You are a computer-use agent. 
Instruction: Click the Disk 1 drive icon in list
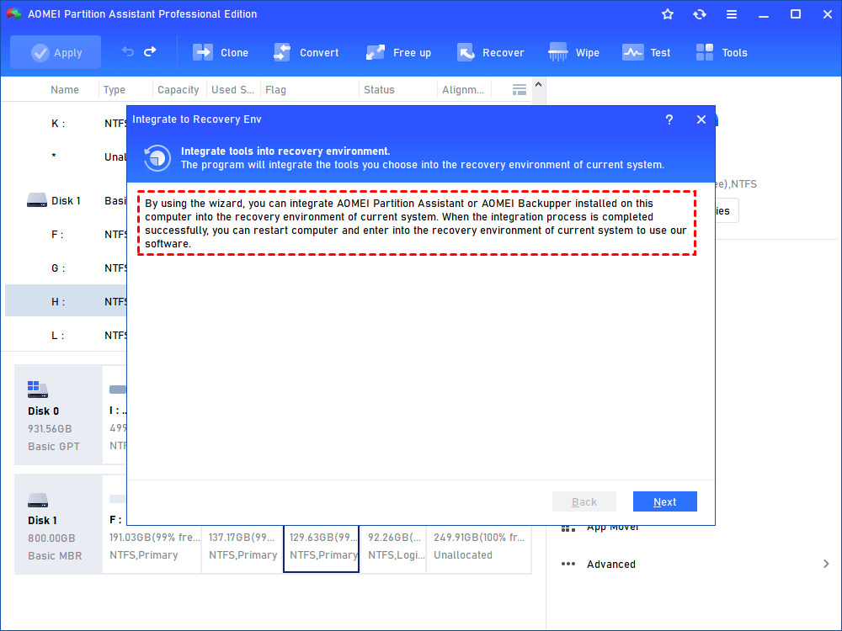[x=36, y=201]
